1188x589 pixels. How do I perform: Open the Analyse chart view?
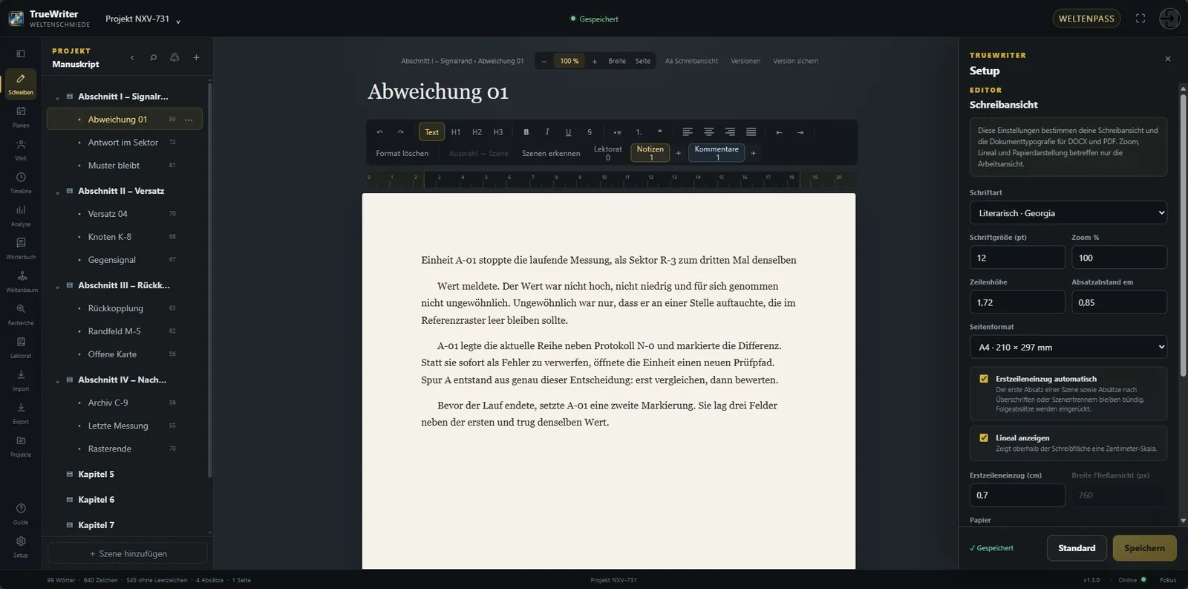point(21,215)
